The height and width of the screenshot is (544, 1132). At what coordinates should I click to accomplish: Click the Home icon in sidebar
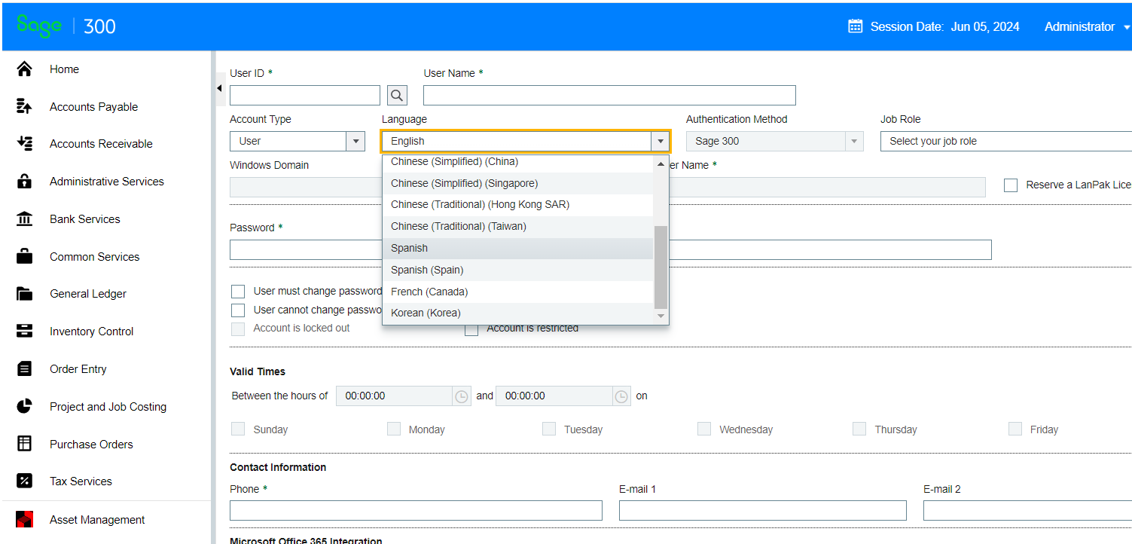[24, 69]
